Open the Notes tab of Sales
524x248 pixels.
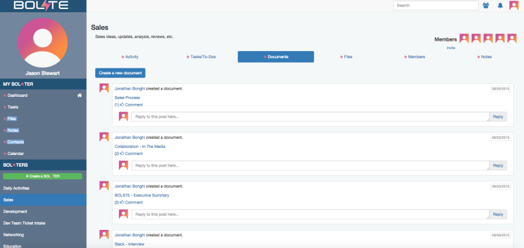[x=485, y=57]
